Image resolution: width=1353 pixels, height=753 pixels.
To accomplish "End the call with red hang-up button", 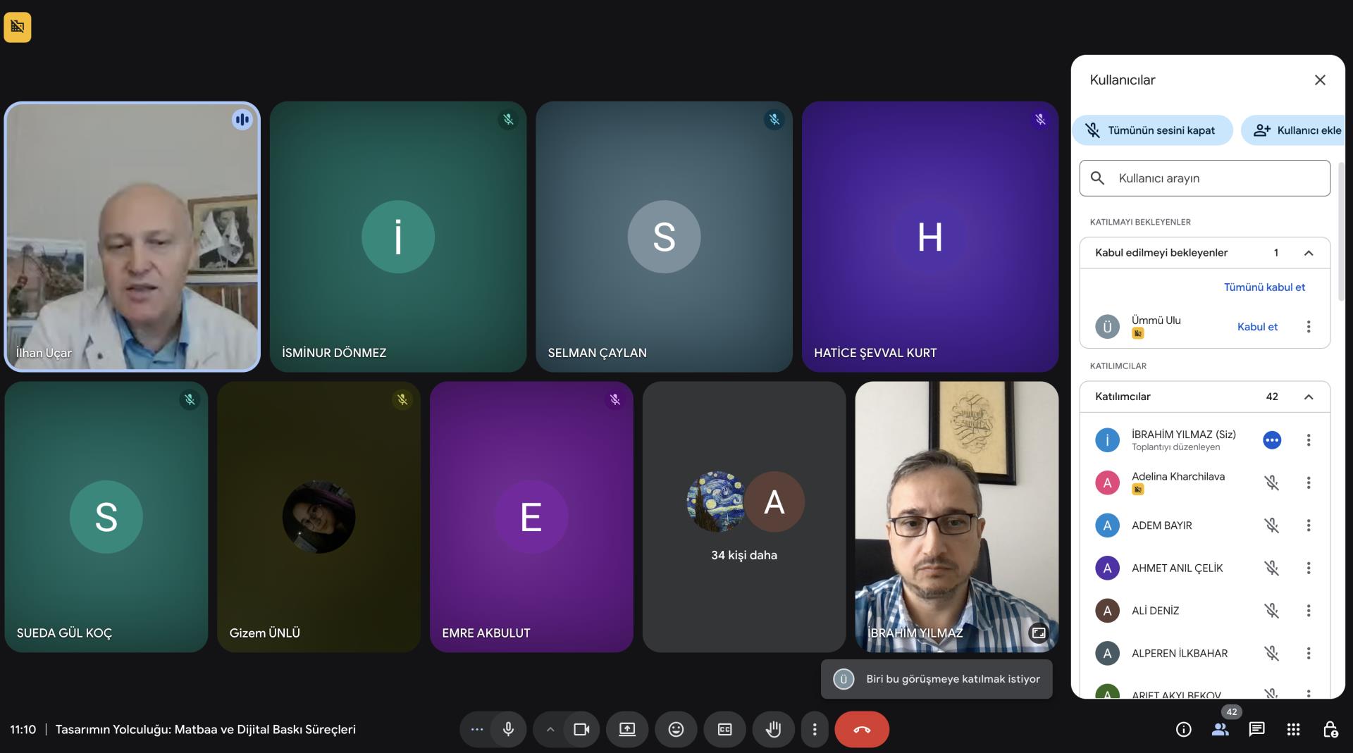I will (x=861, y=730).
